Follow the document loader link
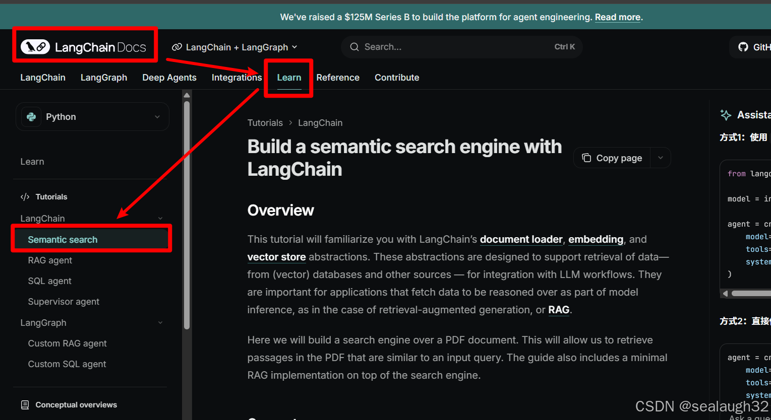 pyautogui.click(x=521, y=239)
